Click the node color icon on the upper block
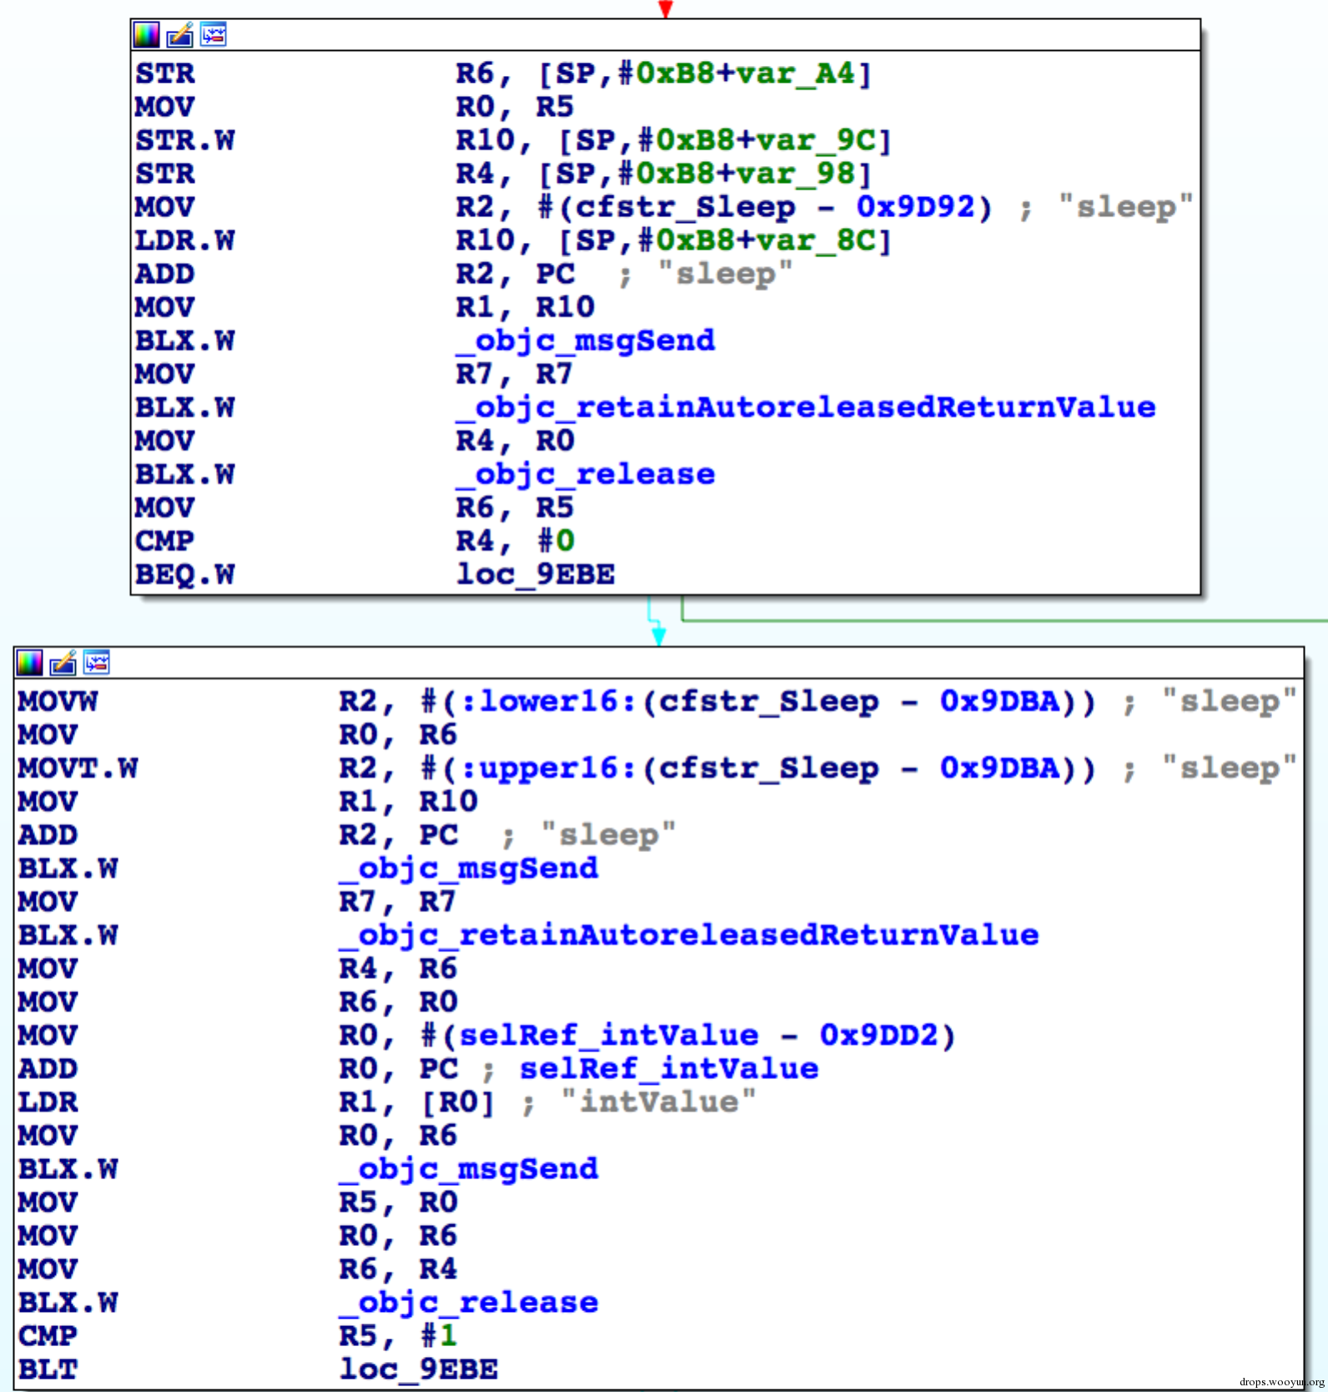1328x1392 pixels. point(146,35)
